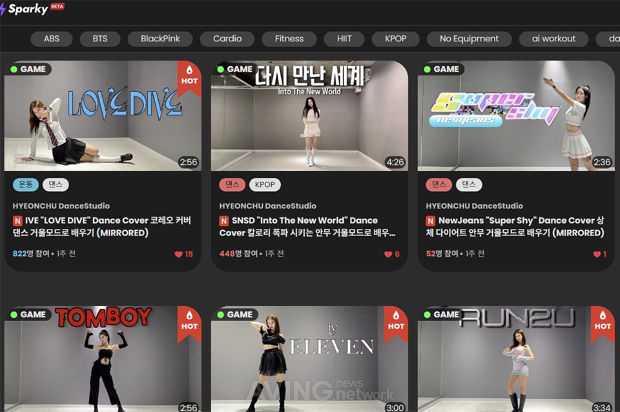
Task: Click the 3:00 duration on ELEVEN thumbnail
Action: [x=395, y=407]
